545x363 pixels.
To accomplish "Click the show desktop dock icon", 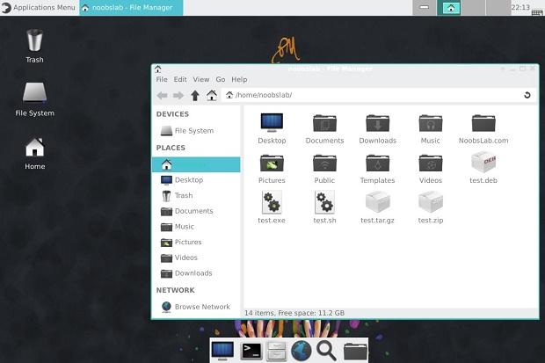I will pos(222,351).
